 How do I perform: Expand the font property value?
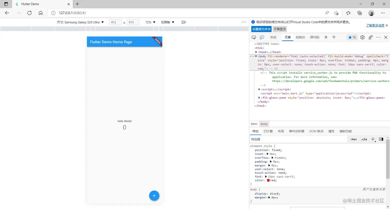tap(266, 177)
